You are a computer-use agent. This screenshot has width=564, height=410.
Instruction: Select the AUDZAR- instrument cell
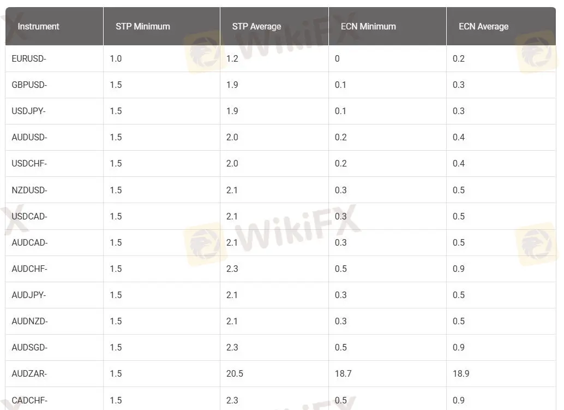click(29, 373)
